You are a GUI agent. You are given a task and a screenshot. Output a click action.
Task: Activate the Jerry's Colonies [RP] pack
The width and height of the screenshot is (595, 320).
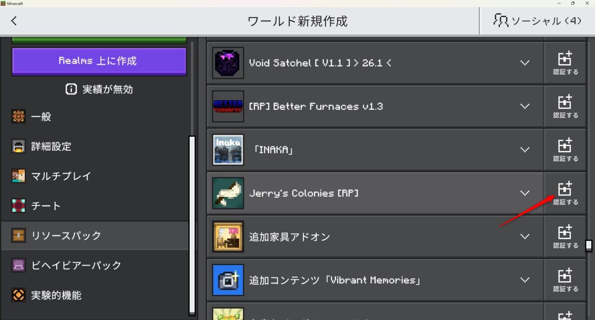[x=565, y=193]
